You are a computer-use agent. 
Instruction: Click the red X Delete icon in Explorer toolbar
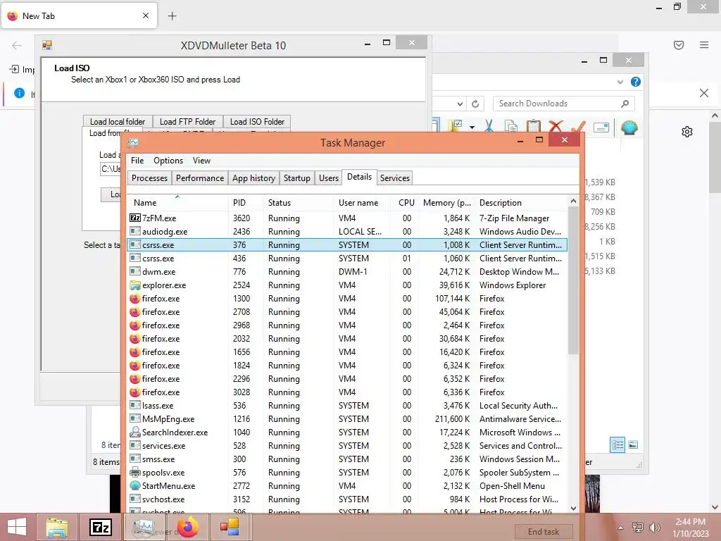tap(556, 126)
